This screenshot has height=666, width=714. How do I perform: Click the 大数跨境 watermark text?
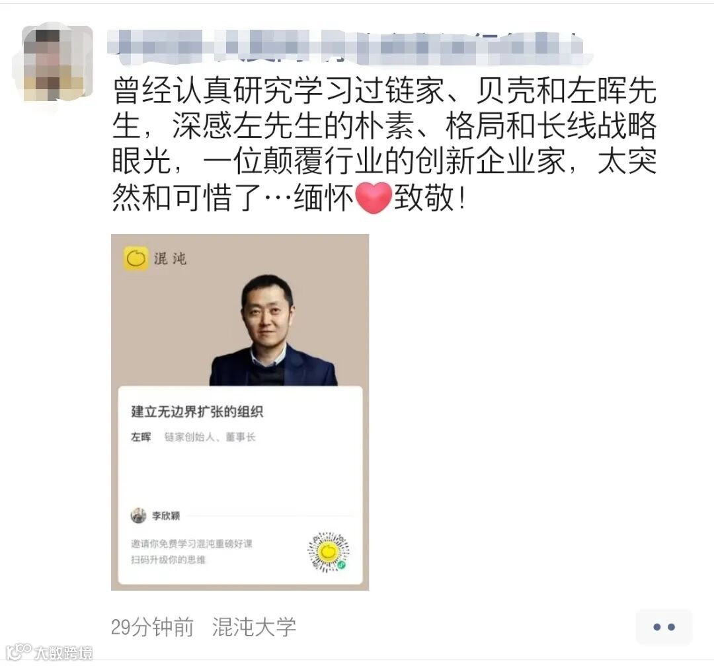(63, 653)
